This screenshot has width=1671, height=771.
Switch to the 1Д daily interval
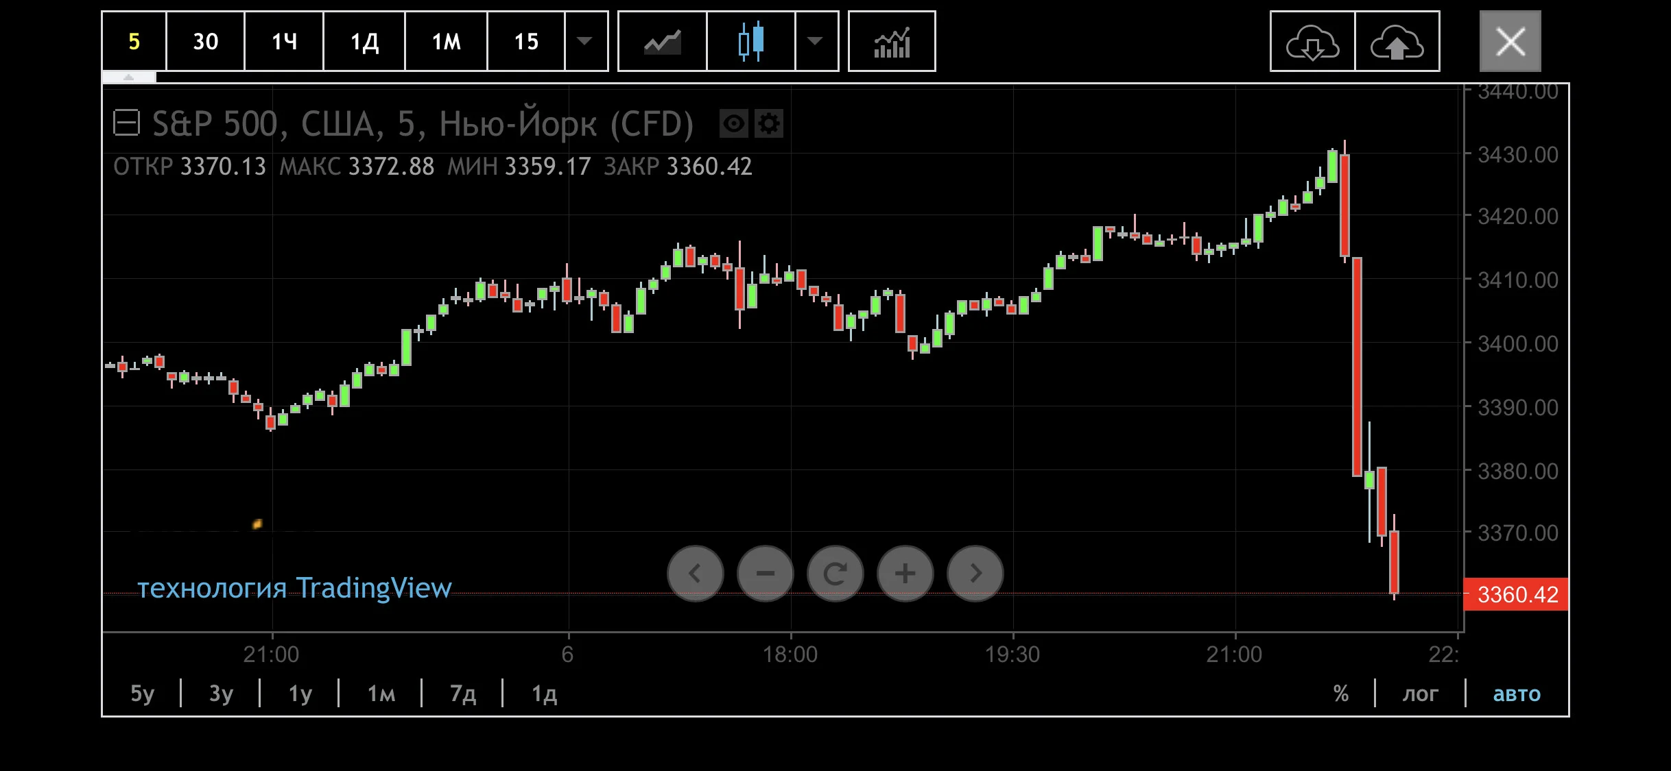point(364,41)
